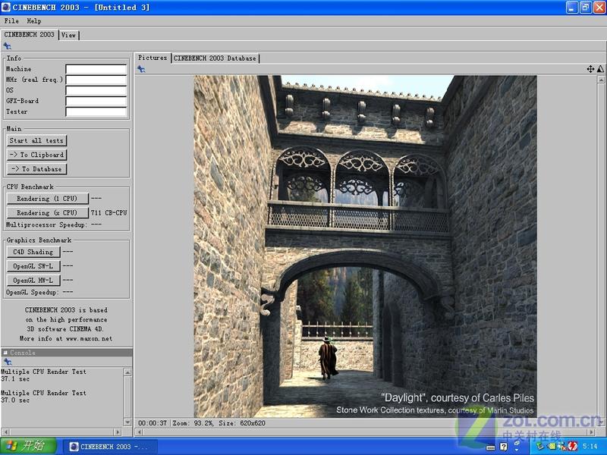Select the move picture cross-arrows icon
This screenshot has width=607, height=455.
click(590, 69)
